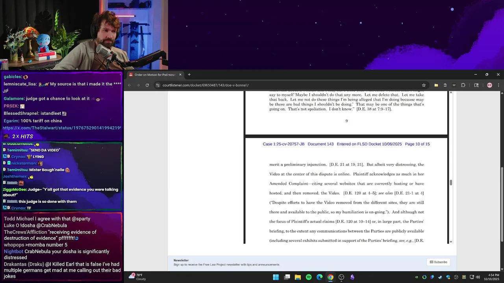Open Microsoft Edge from the taskbar
Screen dimensions: 504x283
coord(320,277)
